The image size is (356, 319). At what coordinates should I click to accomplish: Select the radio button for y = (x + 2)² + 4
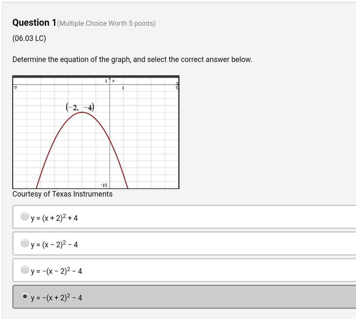coord(25,216)
